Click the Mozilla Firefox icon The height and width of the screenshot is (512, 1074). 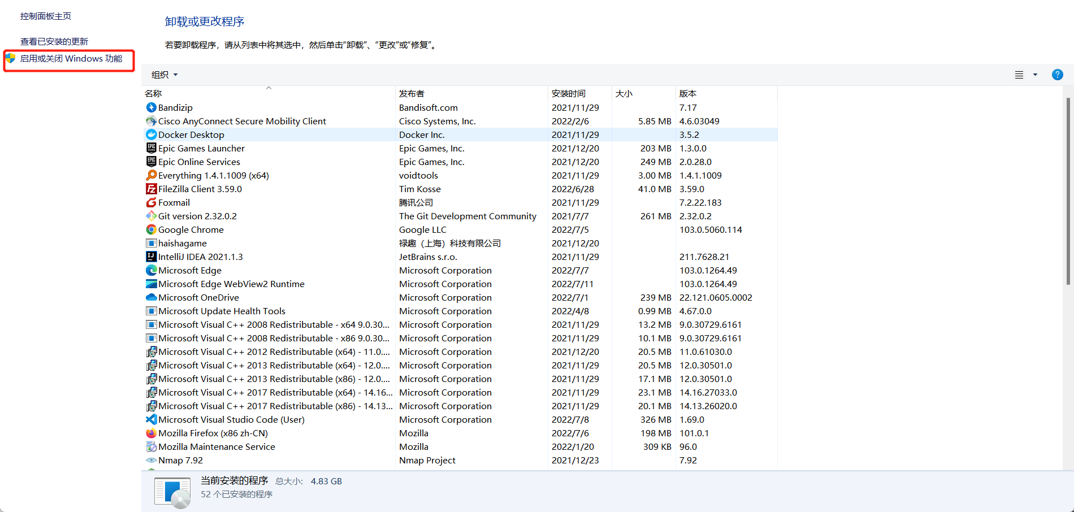click(151, 433)
